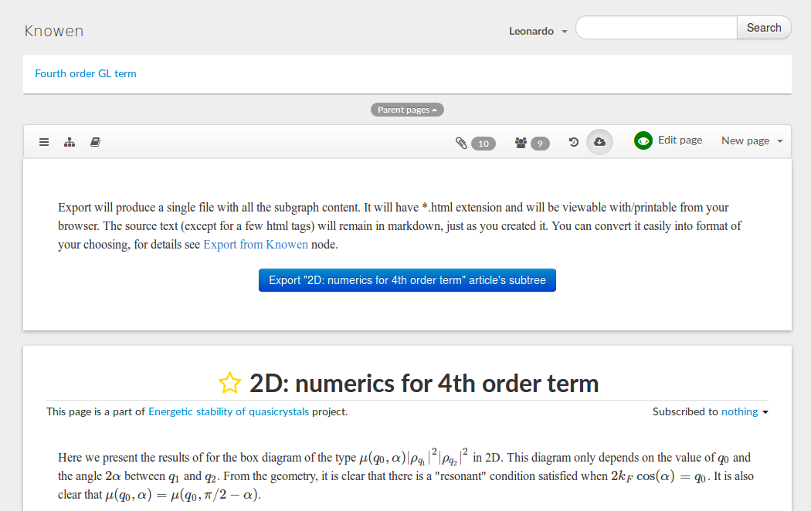Expand the New page dropdown
The width and height of the screenshot is (811, 511).
pos(752,140)
